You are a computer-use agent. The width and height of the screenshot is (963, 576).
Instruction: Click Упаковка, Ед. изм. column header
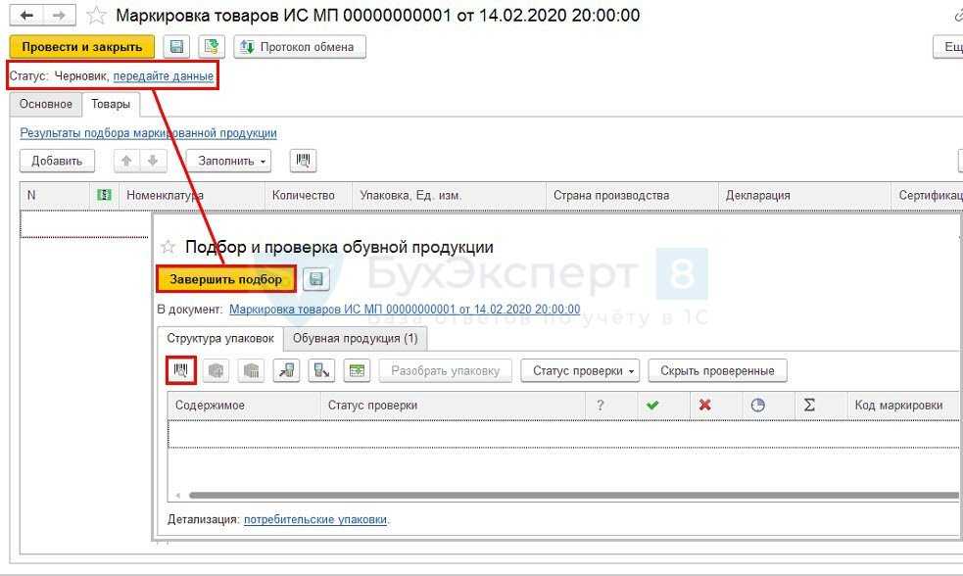tap(449, 195)
